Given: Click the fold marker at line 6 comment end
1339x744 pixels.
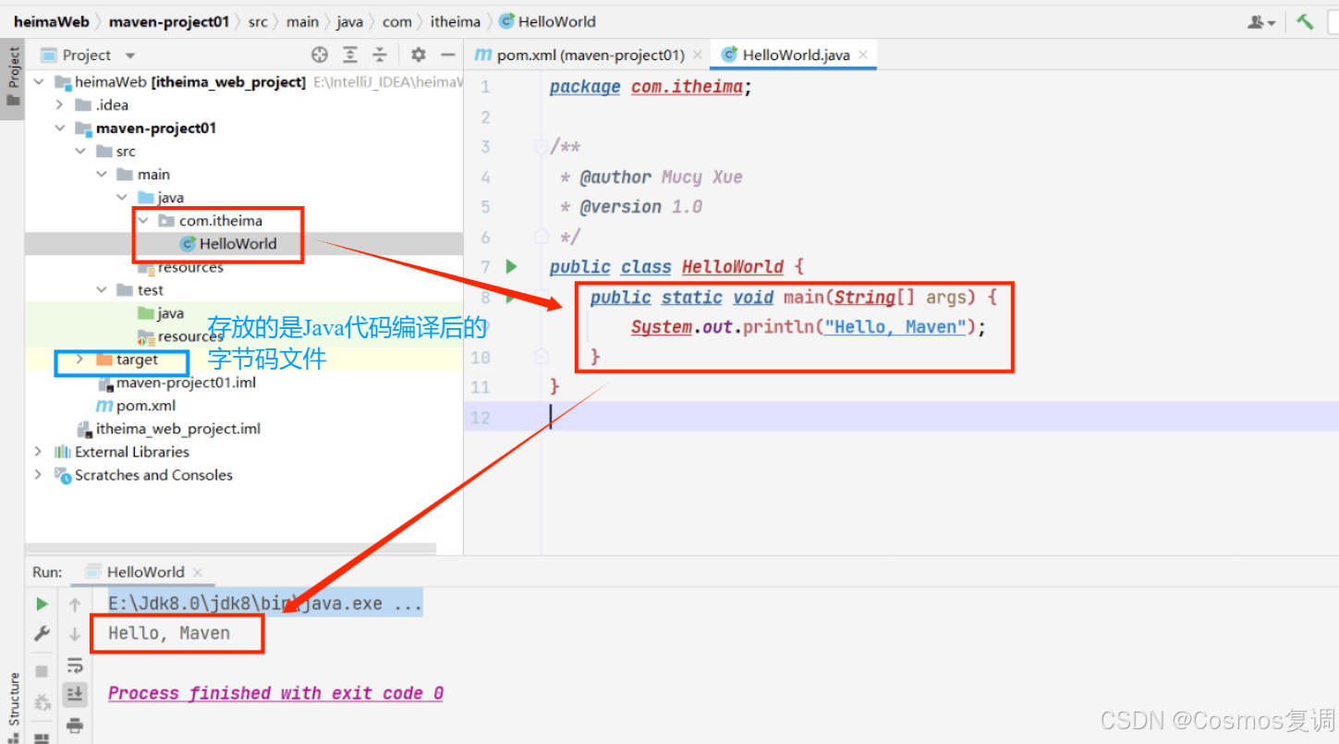Looking at the screenshot, I should click(542, 237).
